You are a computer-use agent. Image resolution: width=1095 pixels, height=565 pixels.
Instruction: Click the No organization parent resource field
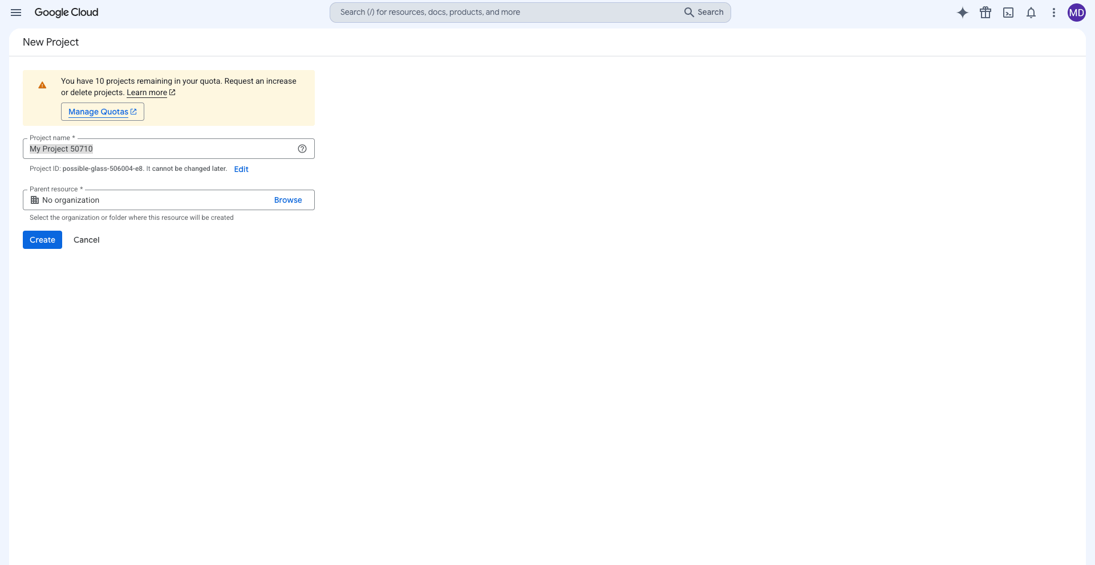[x=169, y=200]
